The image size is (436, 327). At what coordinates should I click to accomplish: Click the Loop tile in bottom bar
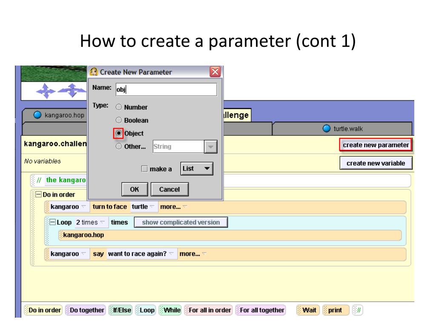(146, 310)
